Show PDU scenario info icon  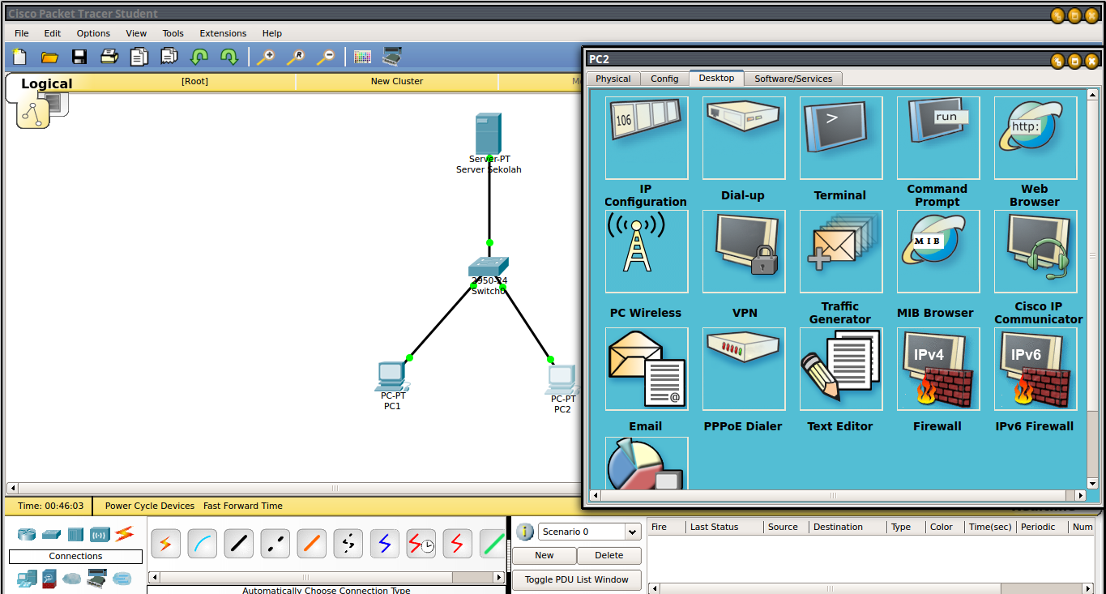point(525,532)
